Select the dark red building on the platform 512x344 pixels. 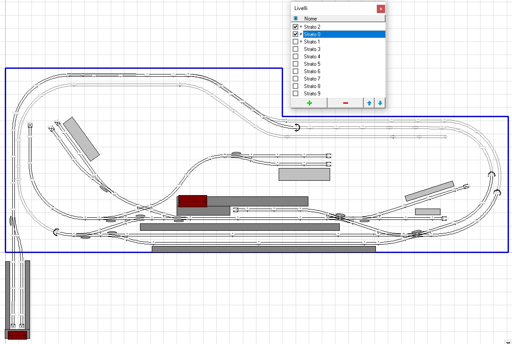point(192,201)
